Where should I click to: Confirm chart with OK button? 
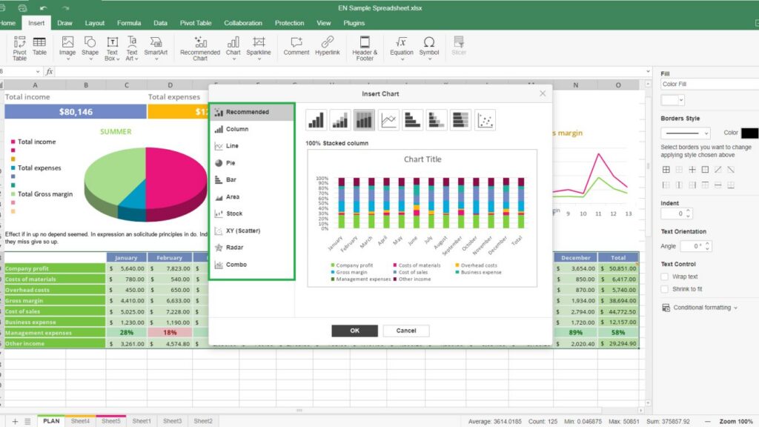pos(355,331)
